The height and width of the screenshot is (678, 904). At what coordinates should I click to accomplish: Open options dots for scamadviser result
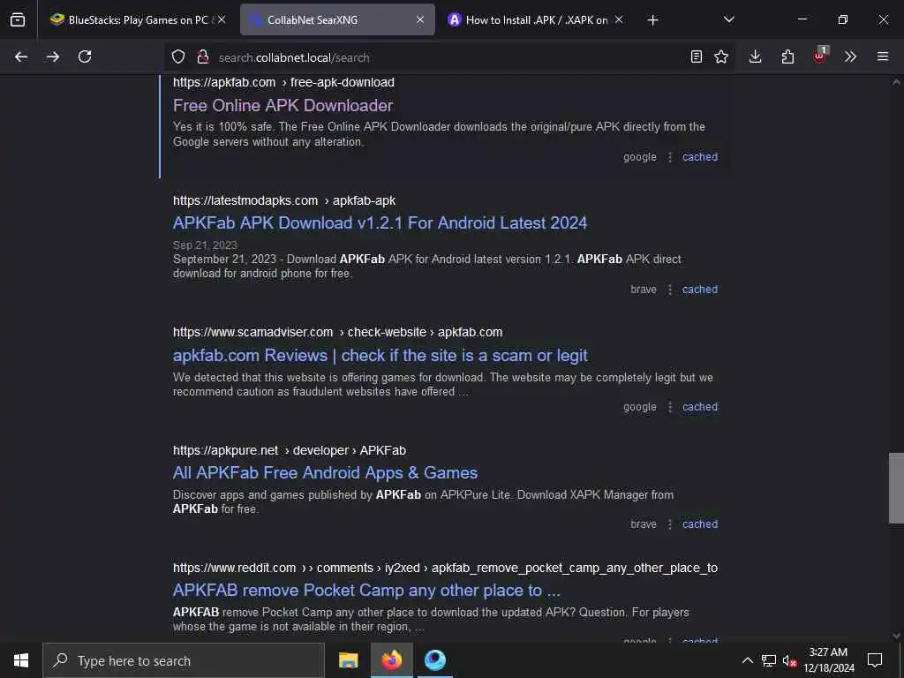point(670,407)
